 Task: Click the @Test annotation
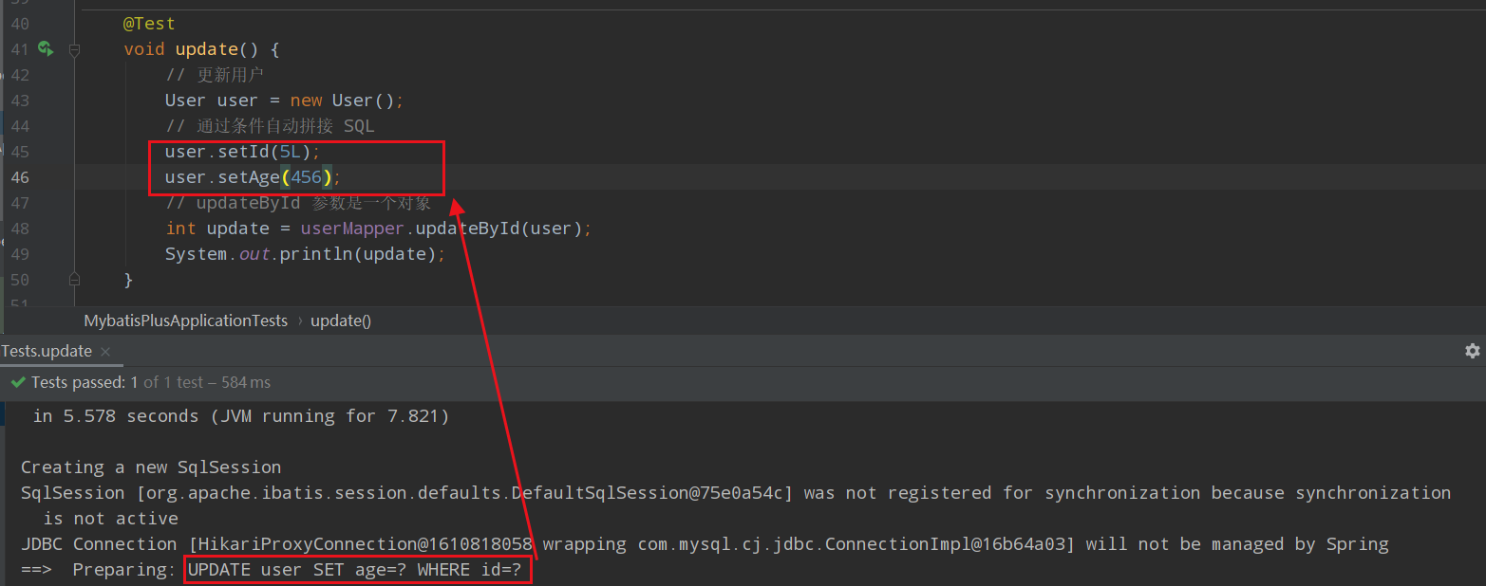[149, 24]
